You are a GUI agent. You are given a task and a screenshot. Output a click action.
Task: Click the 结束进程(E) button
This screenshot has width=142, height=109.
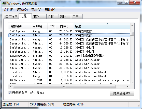coord(122,93)
